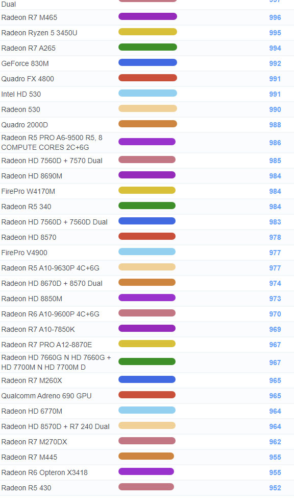The width and height of the screenshot is (294, 498).
Task: Click Radeon 530 GPU name
Action: (x=20, y=109)
